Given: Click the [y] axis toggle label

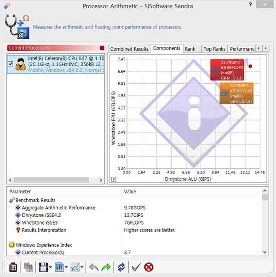Looking at the screenshot, I should coord(114,179).
